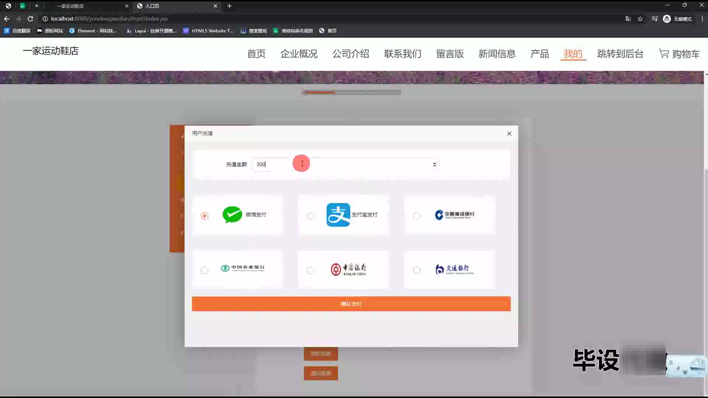Click the red Bank of China logo

[348, 269]
